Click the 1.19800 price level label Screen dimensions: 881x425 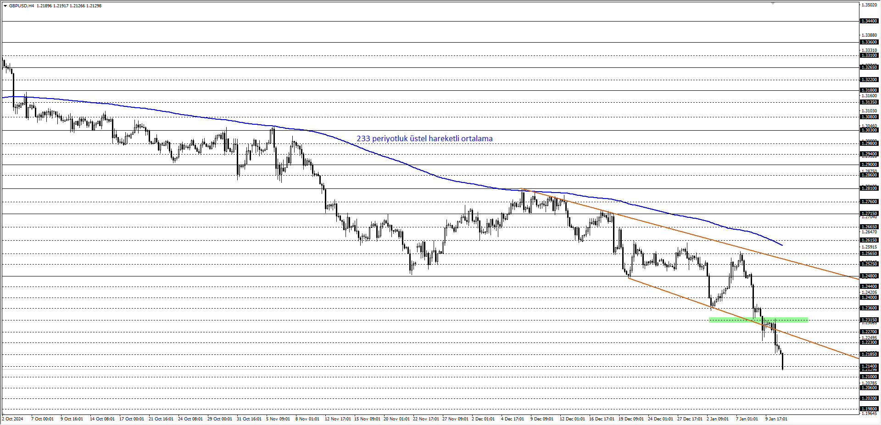tap(869, 409)
